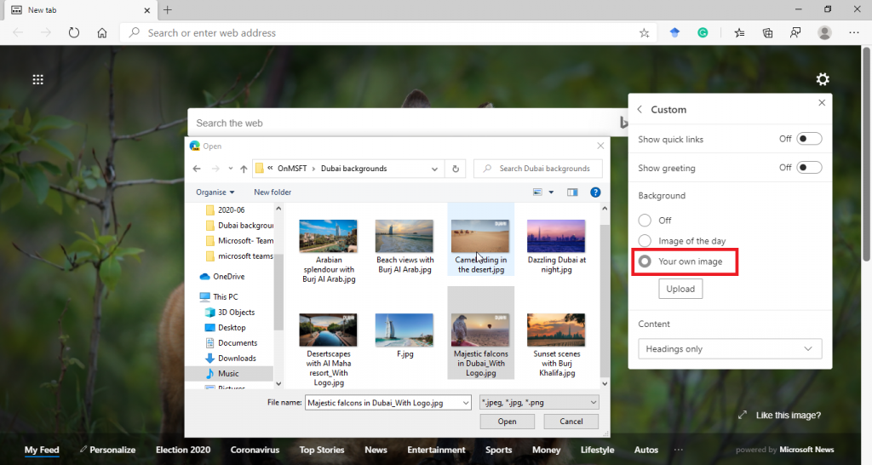Open the feedback icon in toolbar
The height and width of the screenshot is (465, 872).
coord(795,33)
